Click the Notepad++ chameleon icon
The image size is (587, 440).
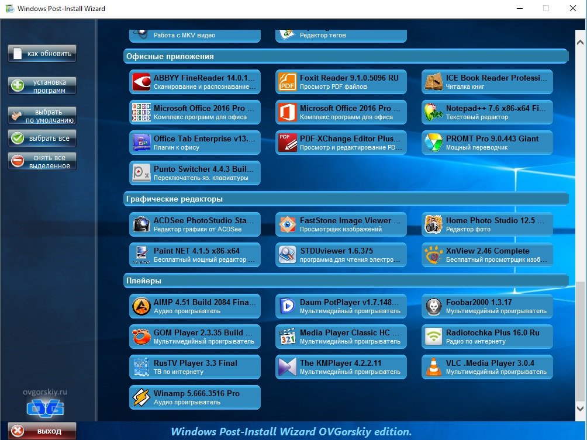pos(433,112)
